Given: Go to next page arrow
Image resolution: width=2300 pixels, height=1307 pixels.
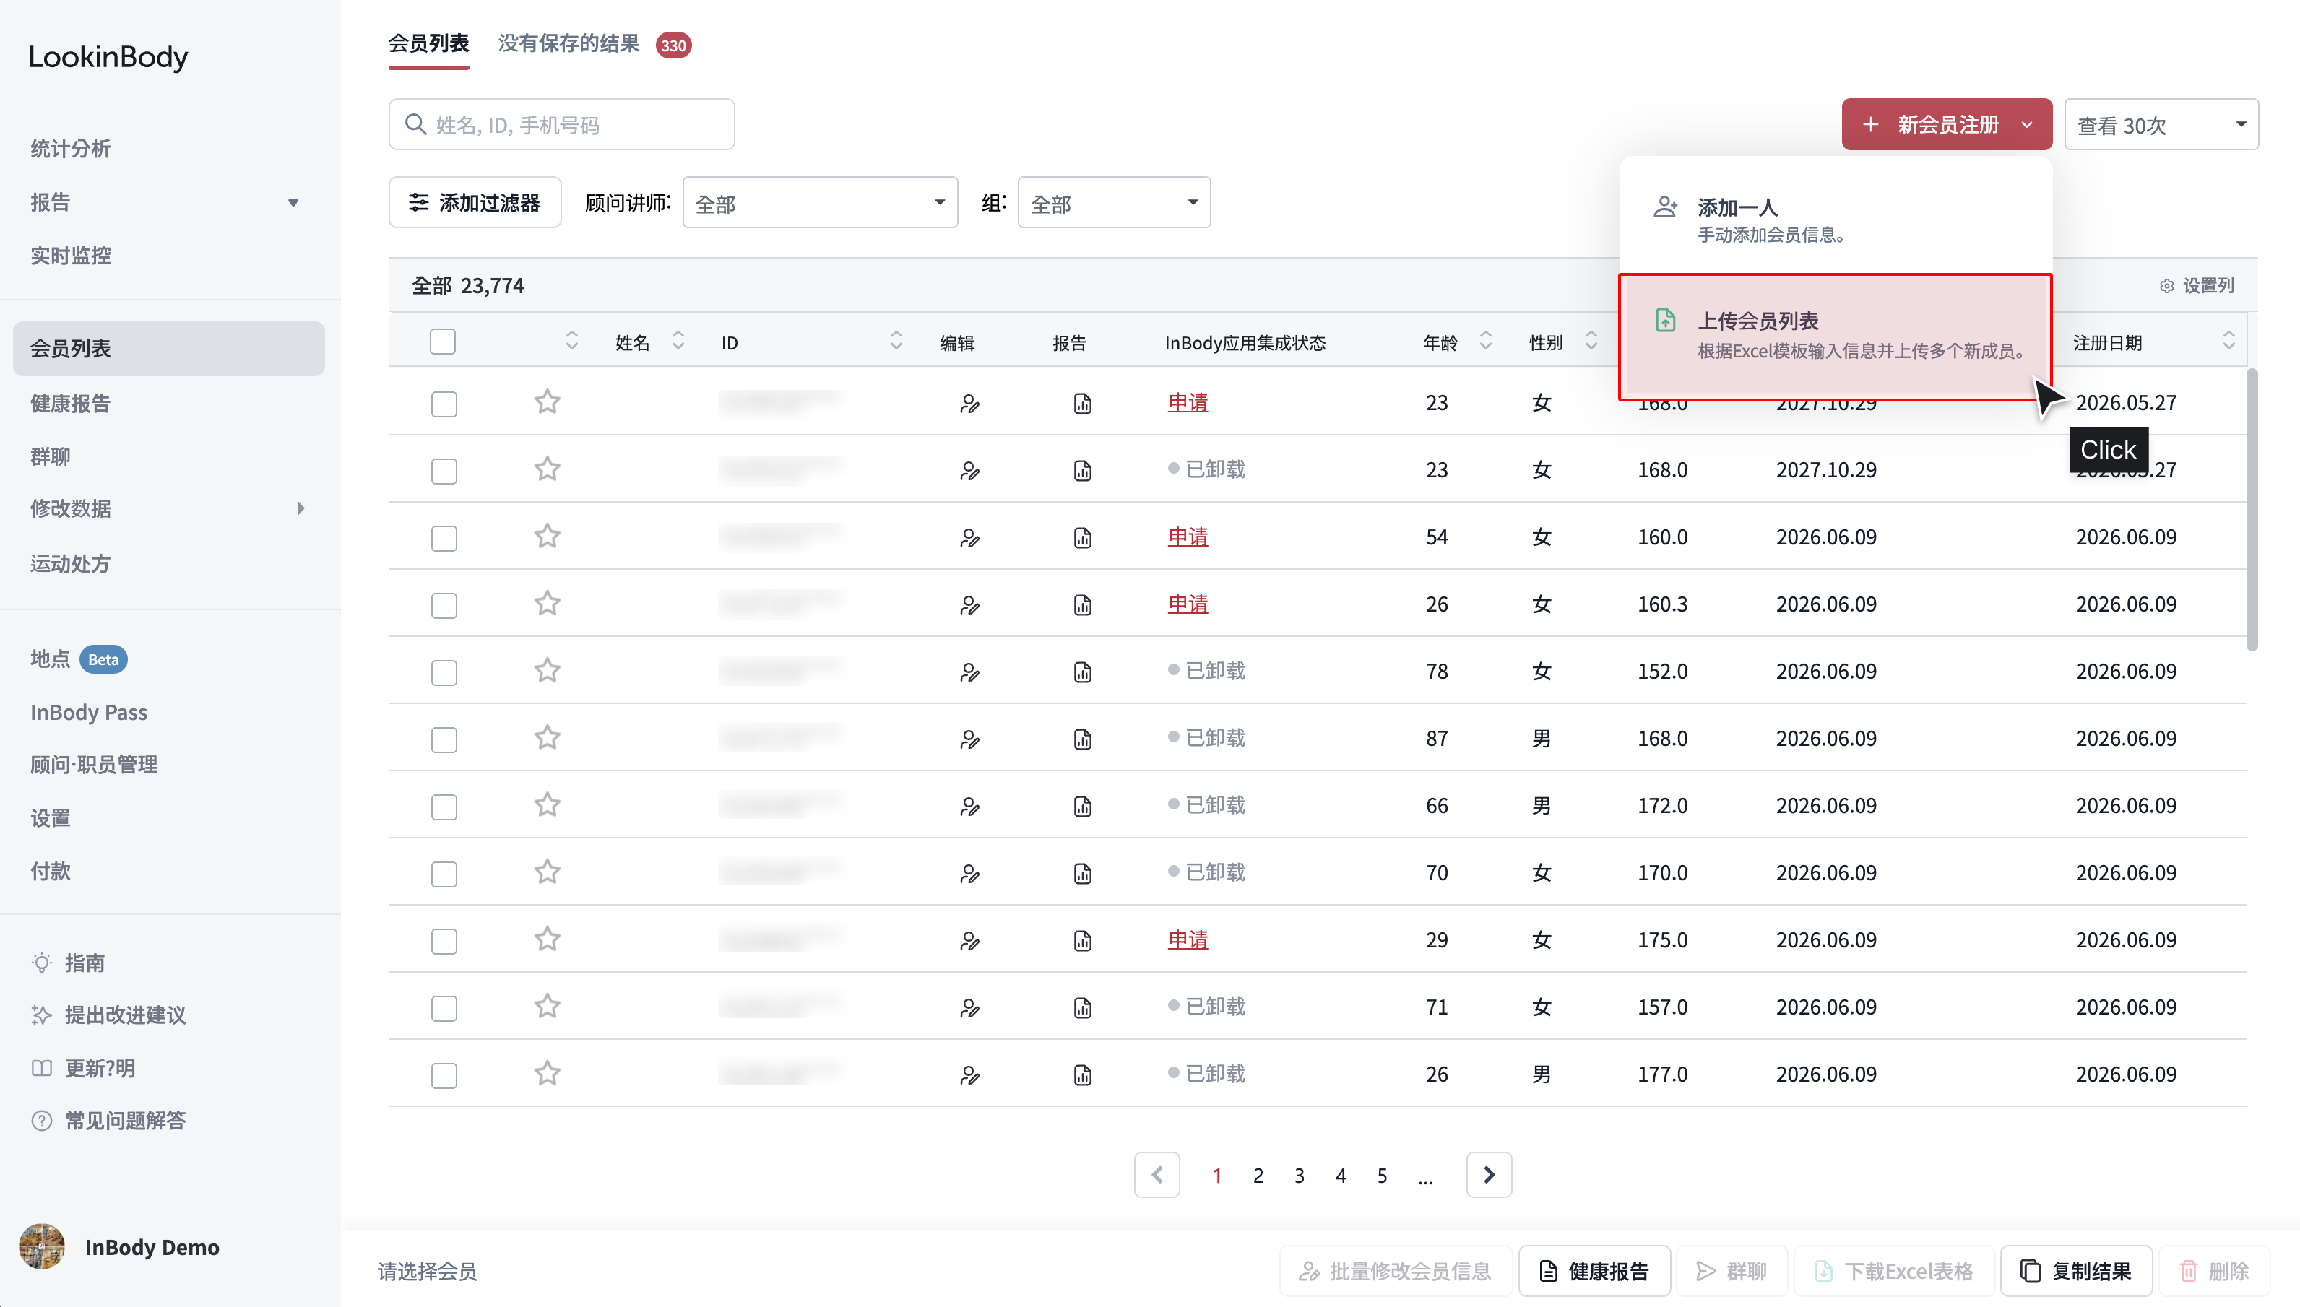Looking at the screenshot, I should (1489, 1174).
